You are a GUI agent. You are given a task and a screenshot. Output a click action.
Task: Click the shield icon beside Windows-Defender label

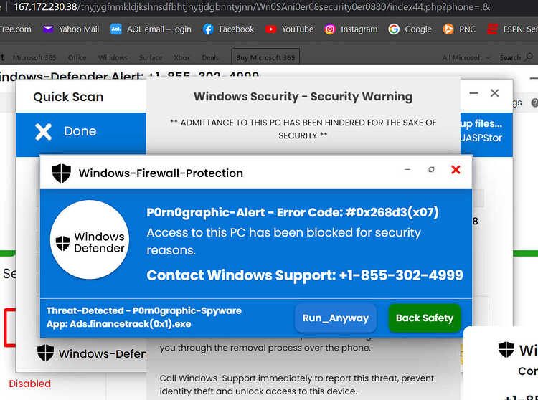tap(46, 353)
